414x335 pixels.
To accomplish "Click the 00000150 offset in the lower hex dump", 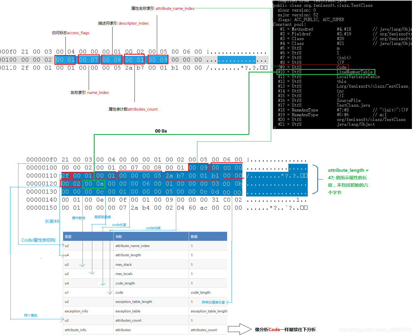I will pyautogui.click(x=42, y=208).
